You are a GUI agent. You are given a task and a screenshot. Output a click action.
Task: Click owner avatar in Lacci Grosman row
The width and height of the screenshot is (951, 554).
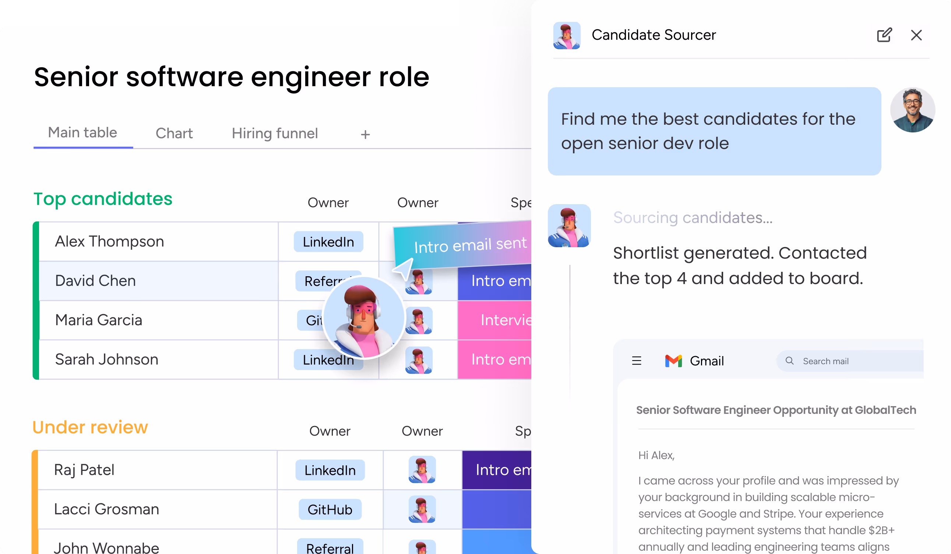point(422,509)
